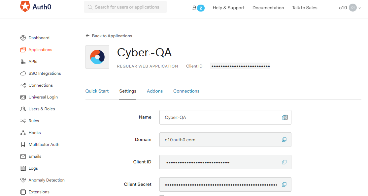Image resolution: width=368 pixels, height=196 pixels.
Task: Click the Universal Login sidebar icon
Action: point(23,97)
